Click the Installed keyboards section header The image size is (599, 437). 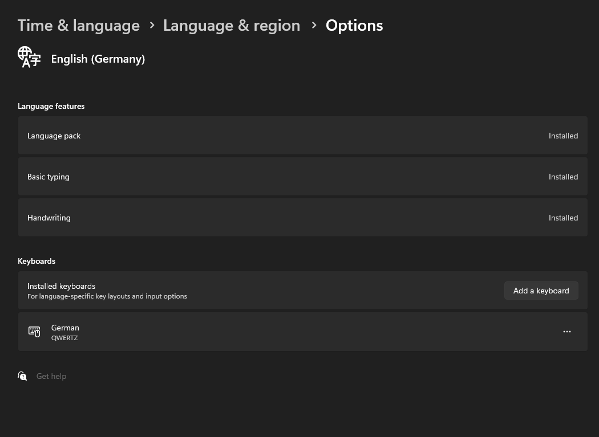[x=61, y=286]
